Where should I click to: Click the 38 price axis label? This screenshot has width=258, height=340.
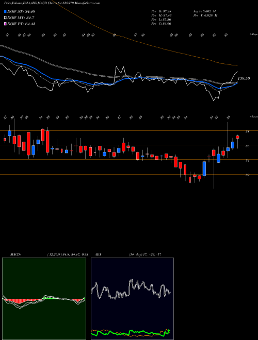pyautogui.click(x=247, y=131)
